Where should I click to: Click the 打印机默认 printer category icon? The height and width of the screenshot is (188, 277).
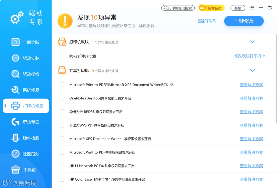(62, 42)
